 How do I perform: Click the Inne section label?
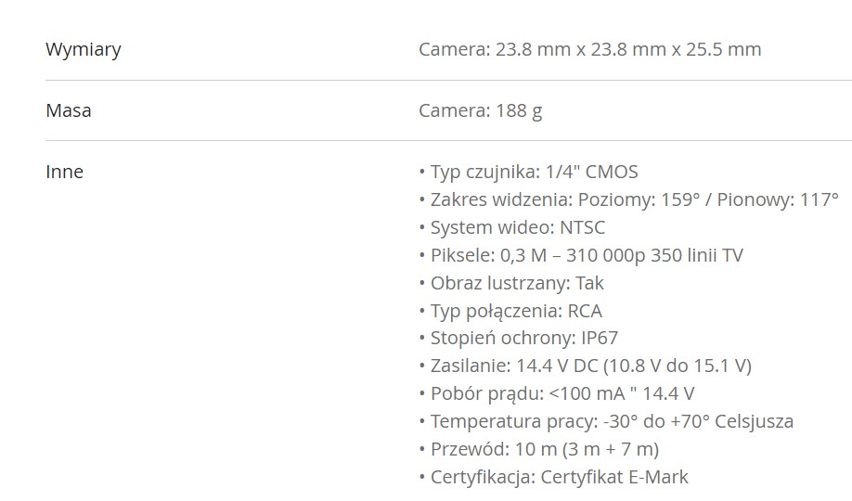[65, 172]
